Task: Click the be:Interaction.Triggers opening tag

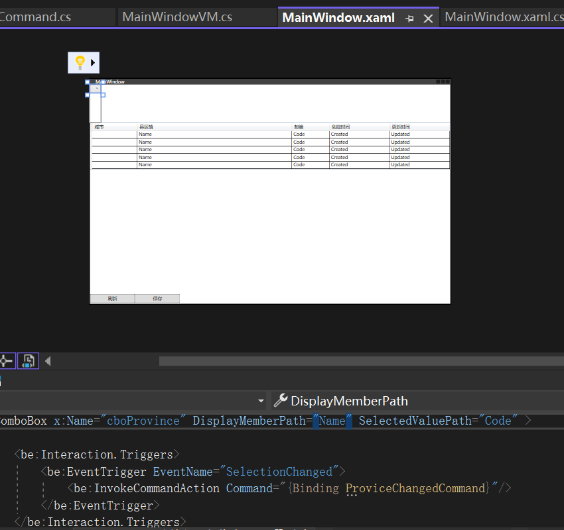Action: [97, 454]
